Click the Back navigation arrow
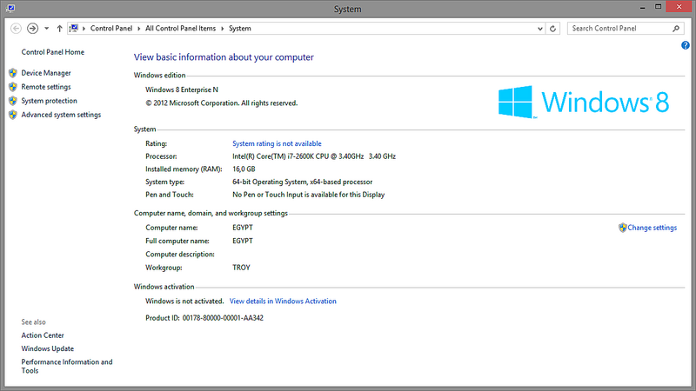 click(x=16, y=29)
